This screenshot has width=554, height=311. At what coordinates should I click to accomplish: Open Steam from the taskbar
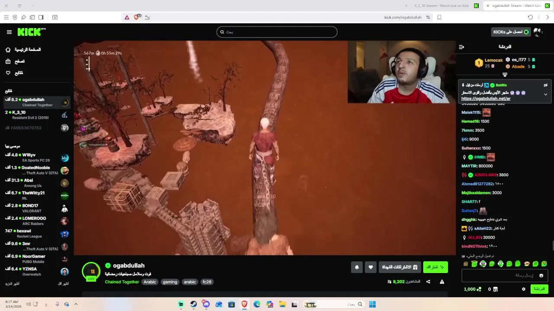pos(193,305)
